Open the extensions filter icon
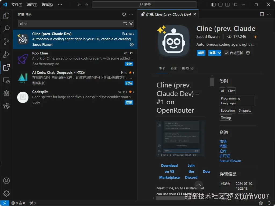Image resolution: width=275 pixels, height=206 pixels. 131,24
